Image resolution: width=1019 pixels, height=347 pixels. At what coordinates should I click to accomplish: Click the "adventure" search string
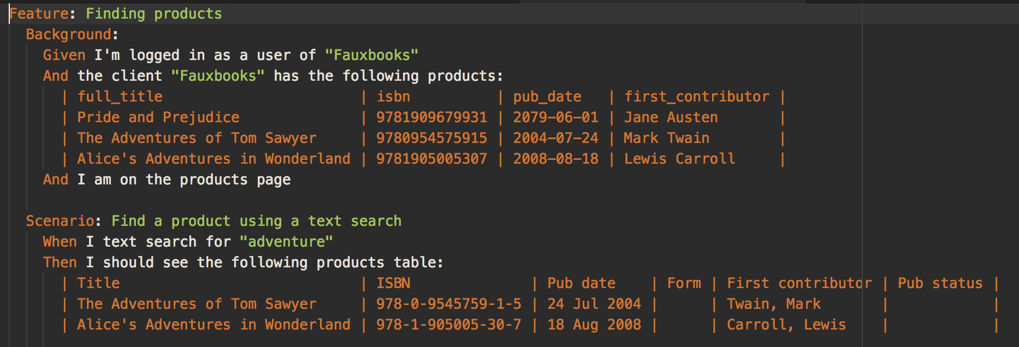tap(286, 242)
